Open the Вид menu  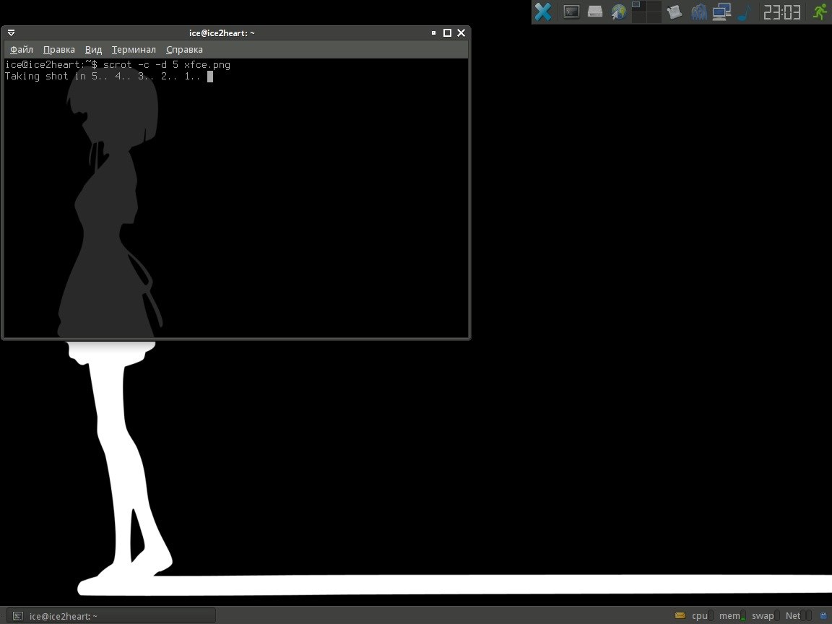click(x=93, y=49)
